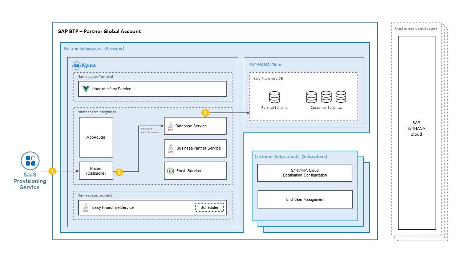Click the SaaS Provisioning Service caption
Screen dimensions: 465x262
pos(30,181)
